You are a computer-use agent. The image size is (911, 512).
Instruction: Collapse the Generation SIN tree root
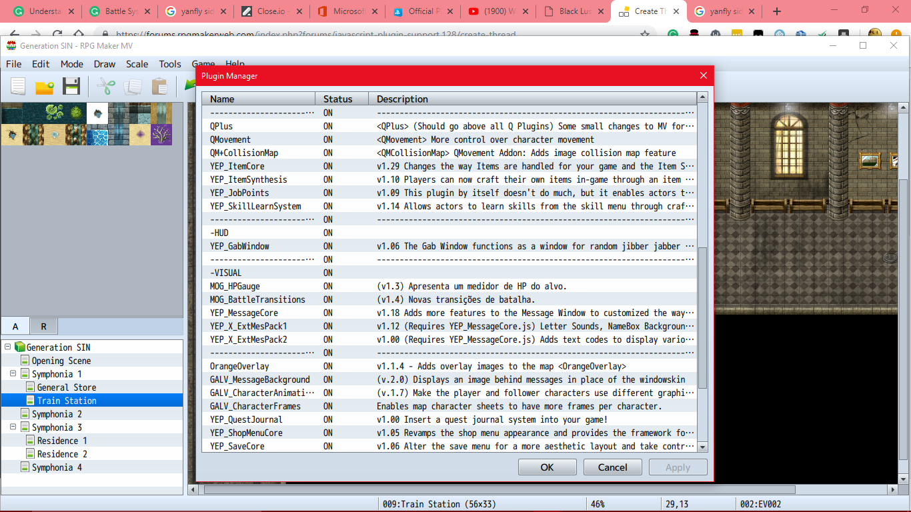coord(7,347)
